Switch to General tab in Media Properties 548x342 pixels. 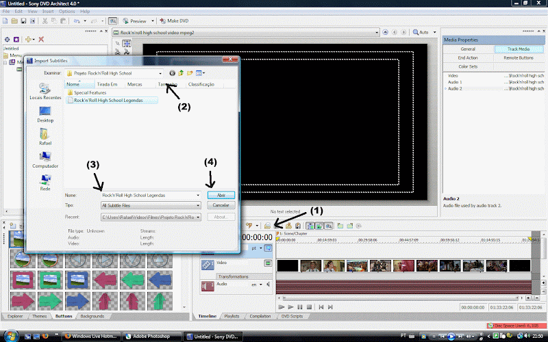click(x=468, y=49)
